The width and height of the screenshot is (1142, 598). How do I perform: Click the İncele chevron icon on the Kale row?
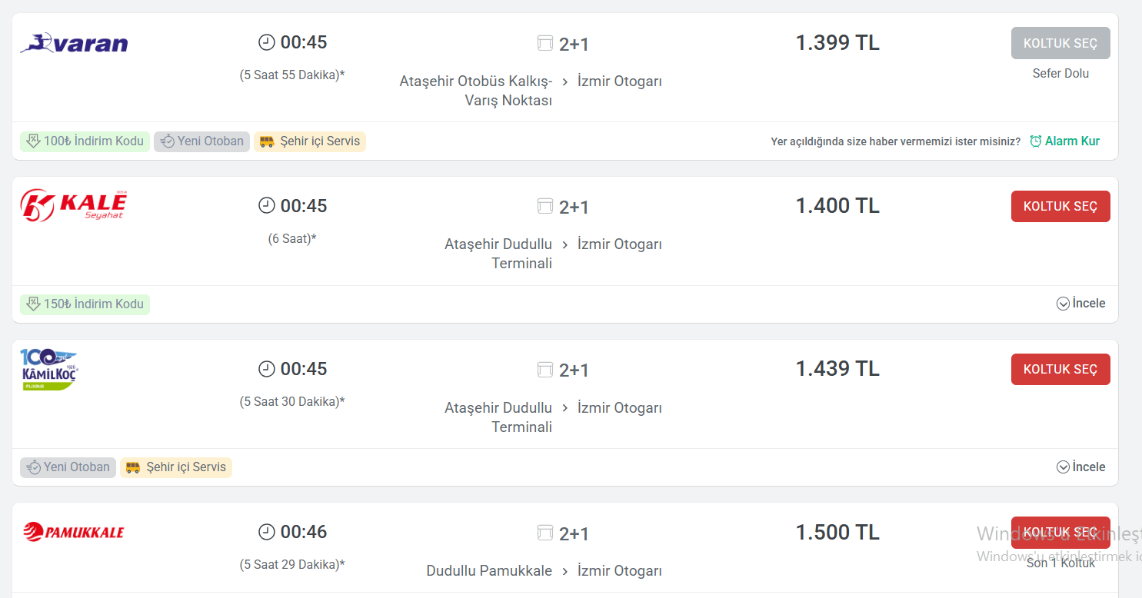click(1063, 304)
